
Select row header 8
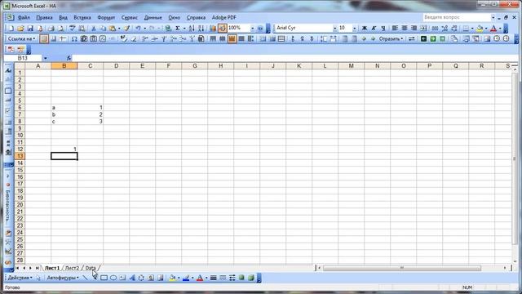click(x=20, y=122)
